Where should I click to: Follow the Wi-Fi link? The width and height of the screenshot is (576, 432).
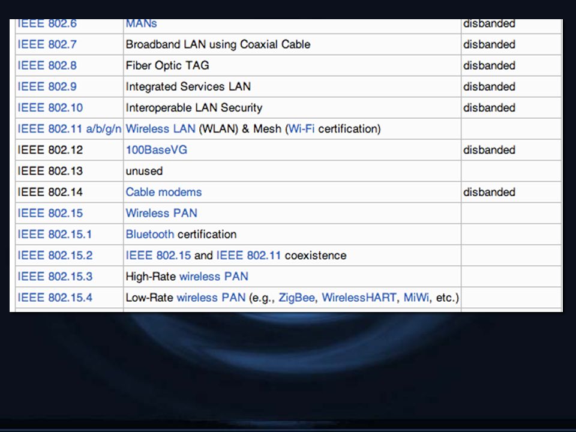[301, 129]
